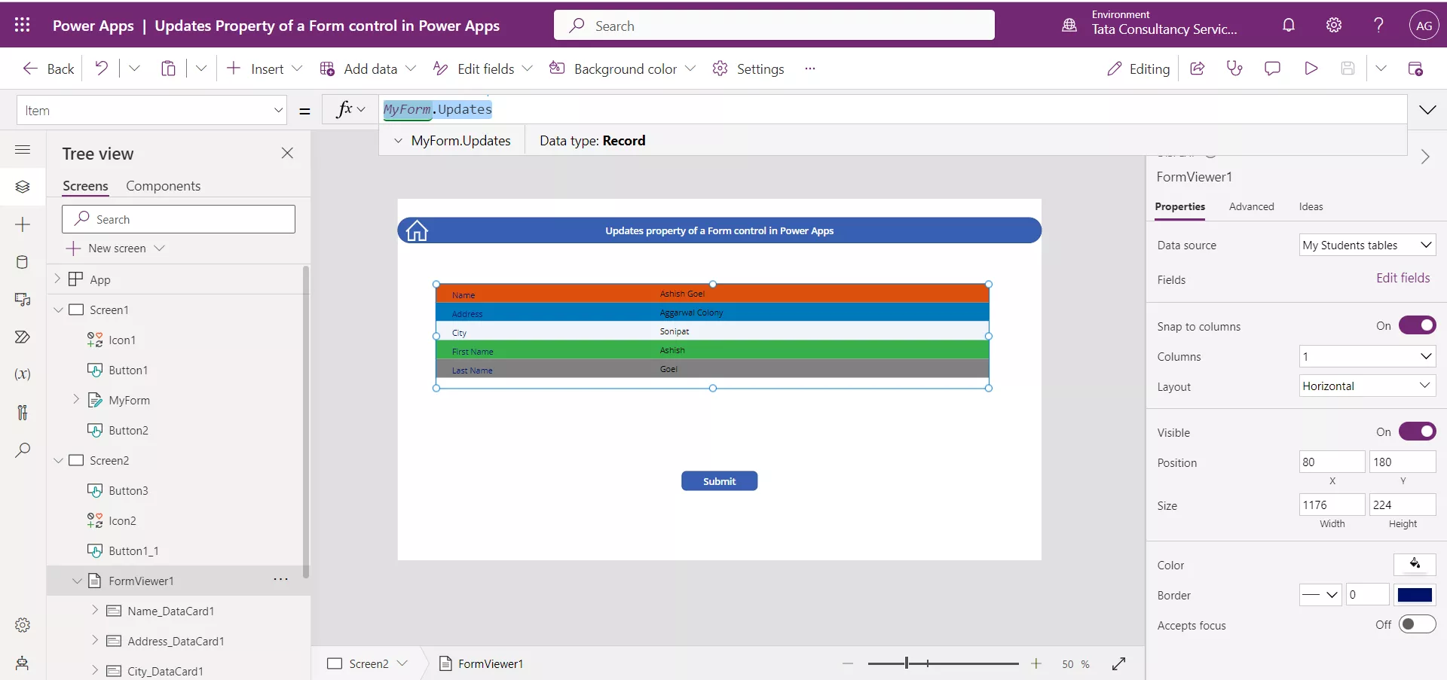Publish the app using the publish icon
The image size is (1447, 680).
coord(1415,68)
